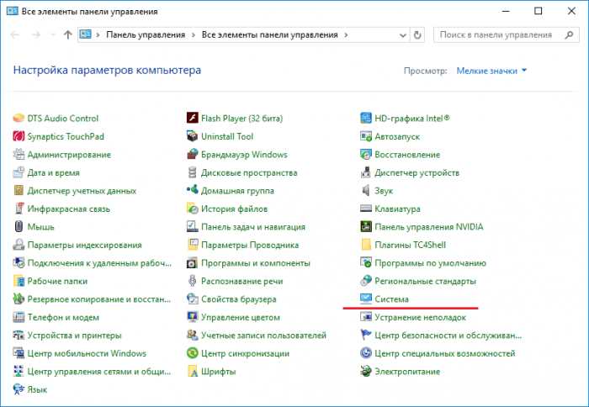Screen dimensions: 589x407
Task: Open Учетные записи пользователей link
Action: (x=263, y=336)
